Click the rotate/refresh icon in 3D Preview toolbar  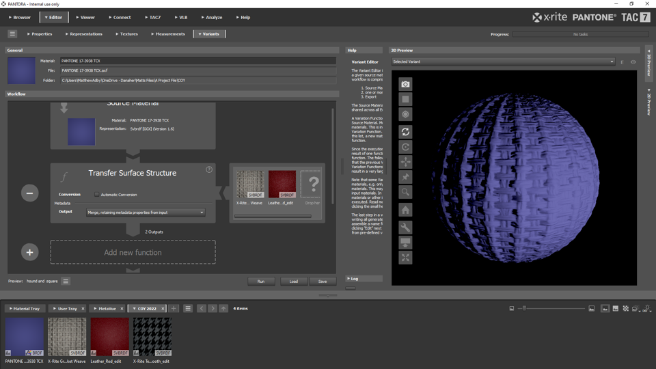click(405, 132)
